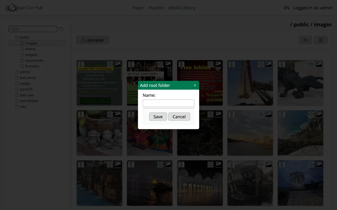This screenshot has height=210, width=337.
Task: Toggle eye preview on night boat photo
Action: (x=160, y=164)
